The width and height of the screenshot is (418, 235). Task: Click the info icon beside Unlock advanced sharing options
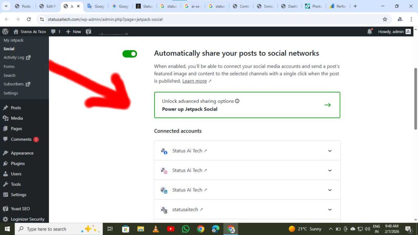(238, 101)
